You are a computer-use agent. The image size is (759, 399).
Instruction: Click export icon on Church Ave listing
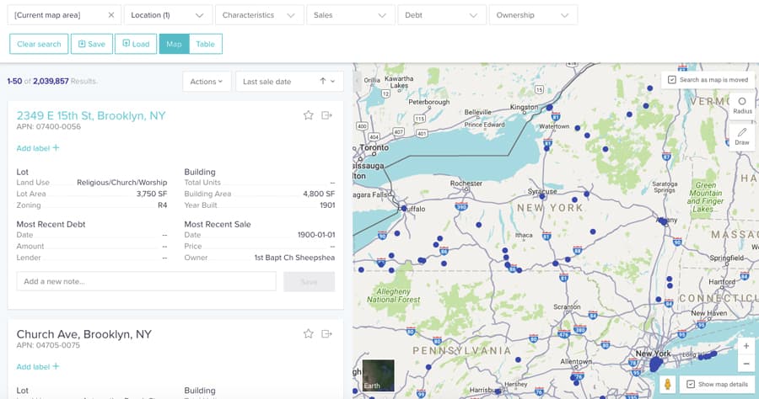326,334
